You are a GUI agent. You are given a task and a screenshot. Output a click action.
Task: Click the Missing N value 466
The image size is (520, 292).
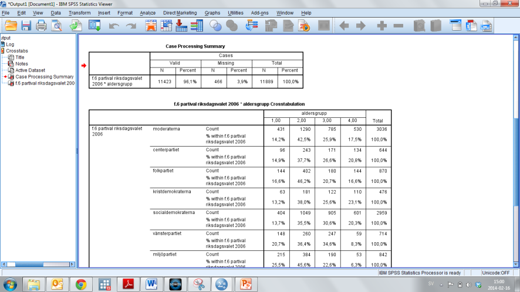click(218, 82)
